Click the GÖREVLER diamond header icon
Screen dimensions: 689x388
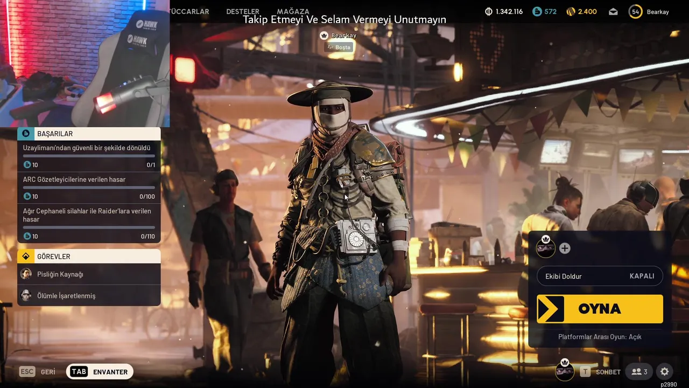click(x=25, y=256)
